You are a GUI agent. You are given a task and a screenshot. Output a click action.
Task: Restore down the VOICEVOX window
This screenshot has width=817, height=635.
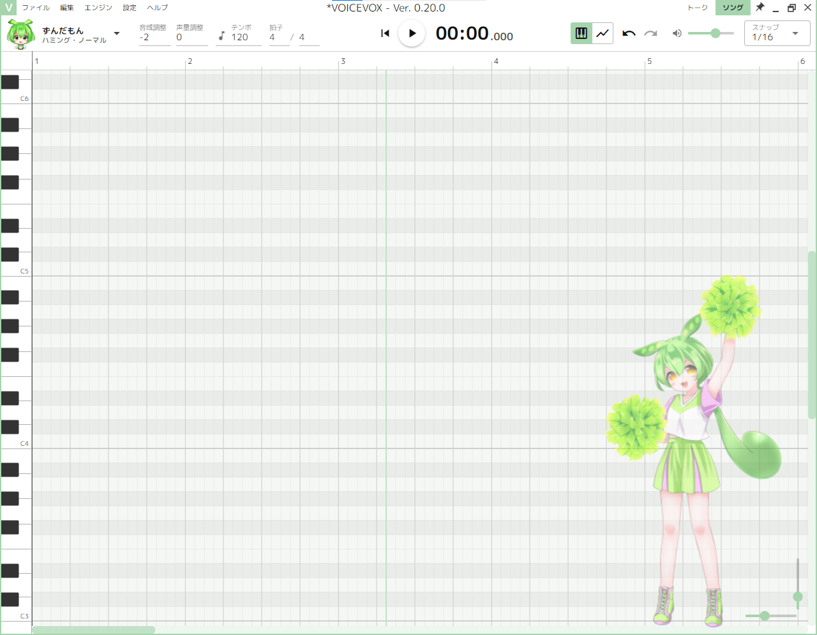(x=791, y=8)
